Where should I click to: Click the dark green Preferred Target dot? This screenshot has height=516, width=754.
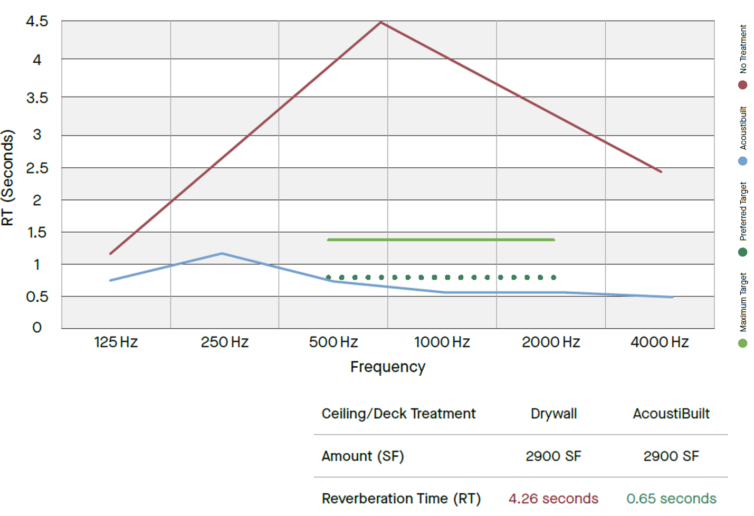click(x=742, y=252)
